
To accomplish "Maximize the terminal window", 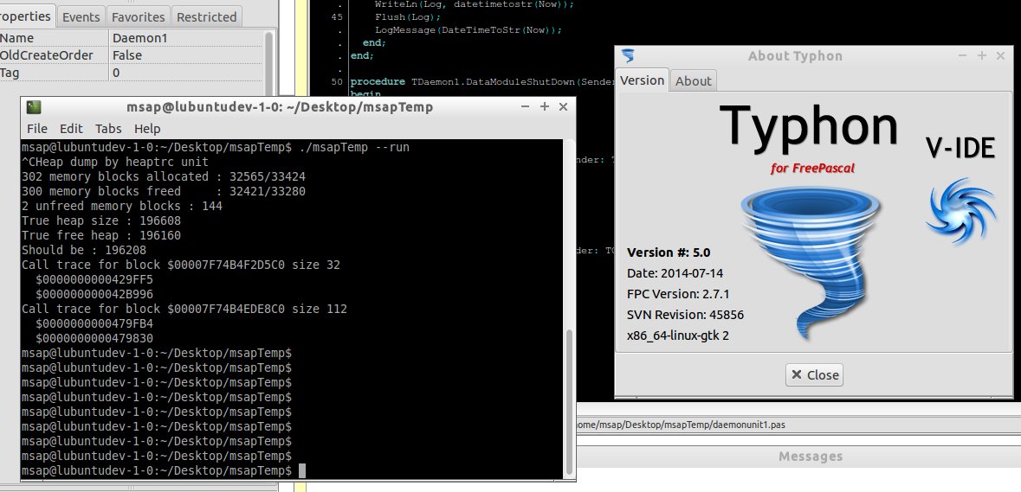I will pos(545,106).
